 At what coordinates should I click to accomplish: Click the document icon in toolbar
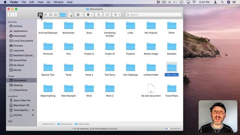pos(70,15)
